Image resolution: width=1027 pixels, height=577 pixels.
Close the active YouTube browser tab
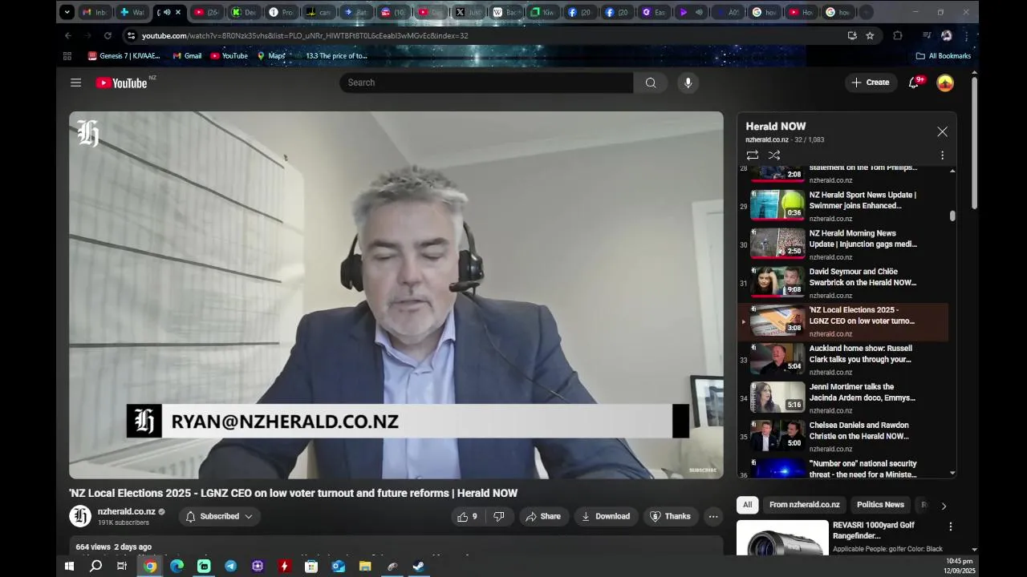[178, 12]
